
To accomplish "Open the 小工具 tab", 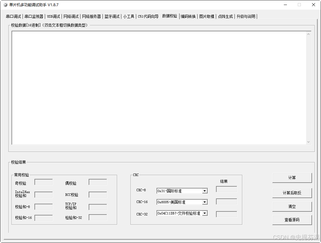I will (x=129, y=16).
